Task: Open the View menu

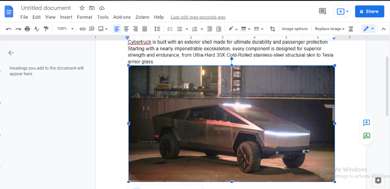Action: (50, 17)
